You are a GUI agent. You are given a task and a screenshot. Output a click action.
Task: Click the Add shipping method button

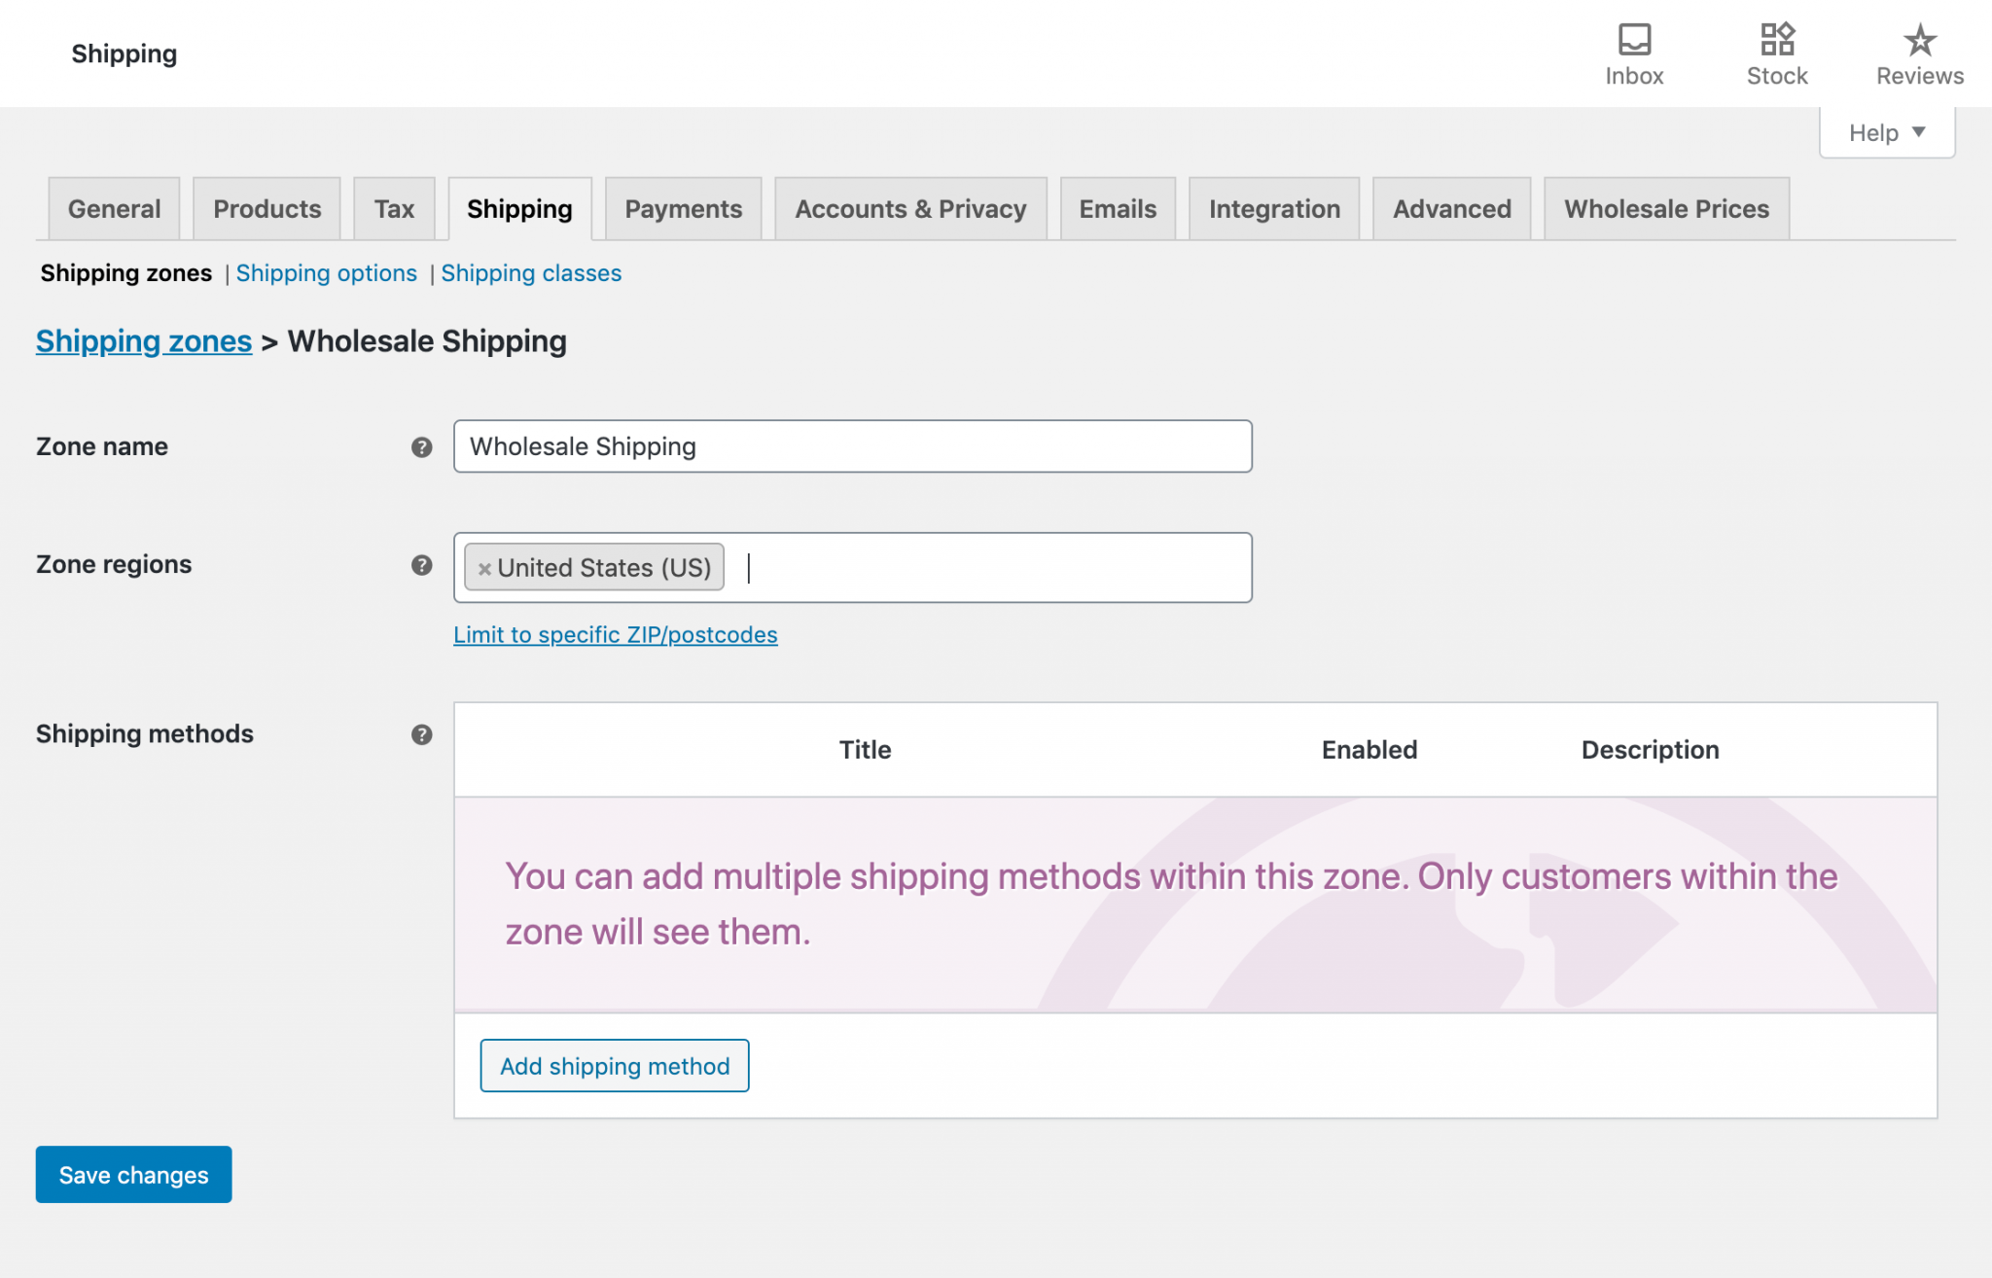click(x=614, y=1066)
